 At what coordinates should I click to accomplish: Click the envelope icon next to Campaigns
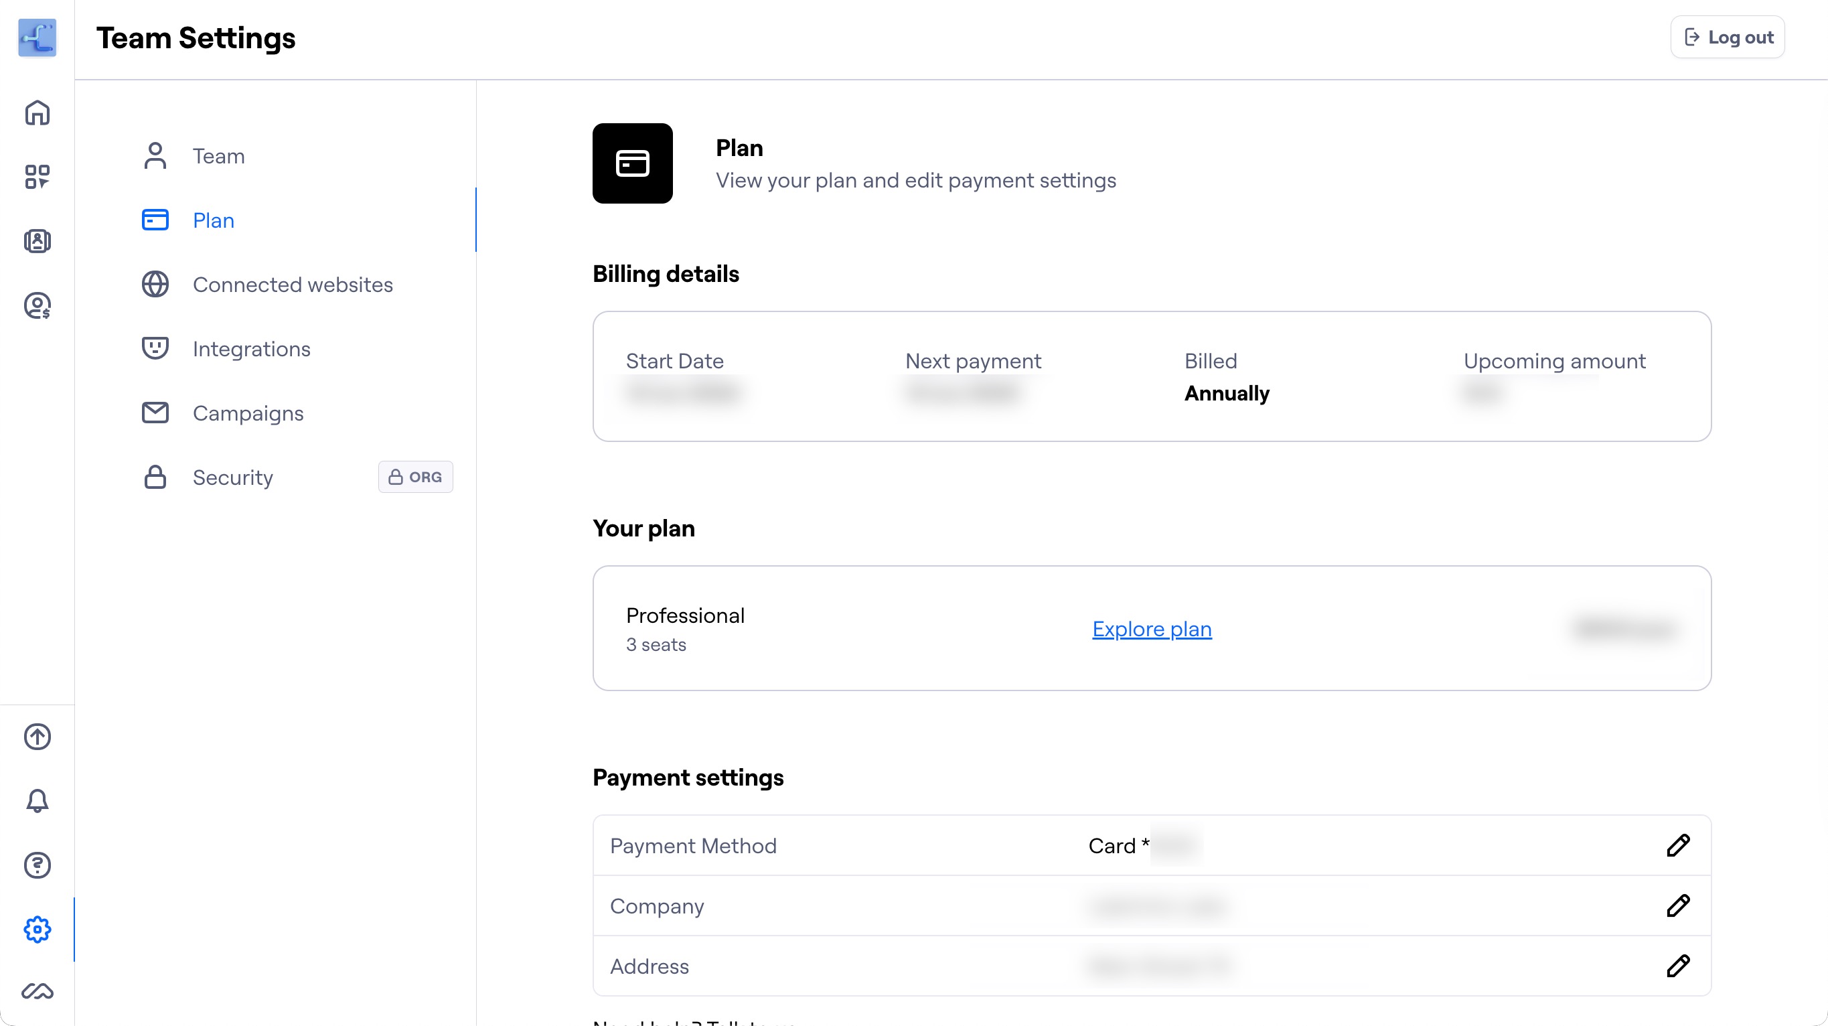(x=155, y=413)
